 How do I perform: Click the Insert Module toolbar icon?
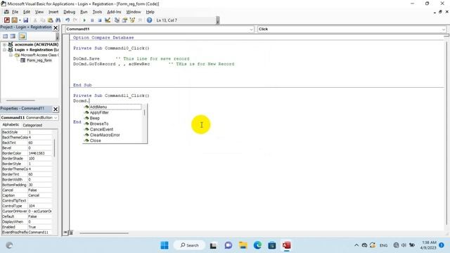(14, 20)
